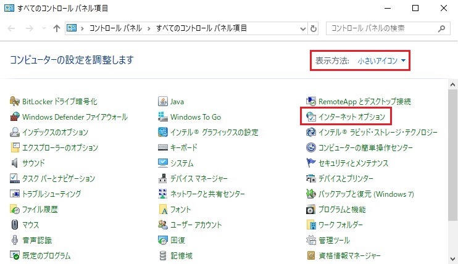Click the デバイス マネージャー icon
The width and height of the screenshot is (458, 264).
pyautogui.click(x=163, y=178)
